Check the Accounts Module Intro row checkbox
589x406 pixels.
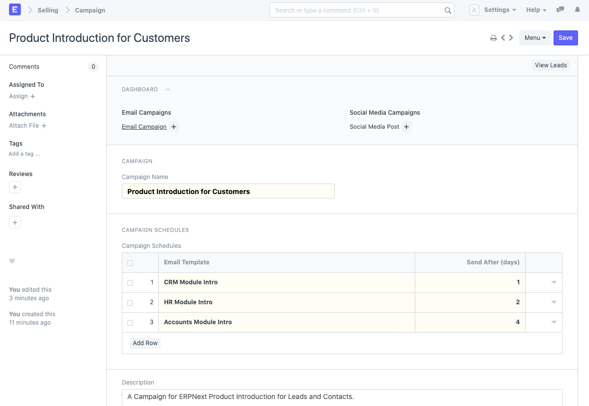[x=130, y=323]
